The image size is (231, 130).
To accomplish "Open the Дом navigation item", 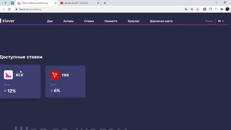I will [x=50, y=21].
